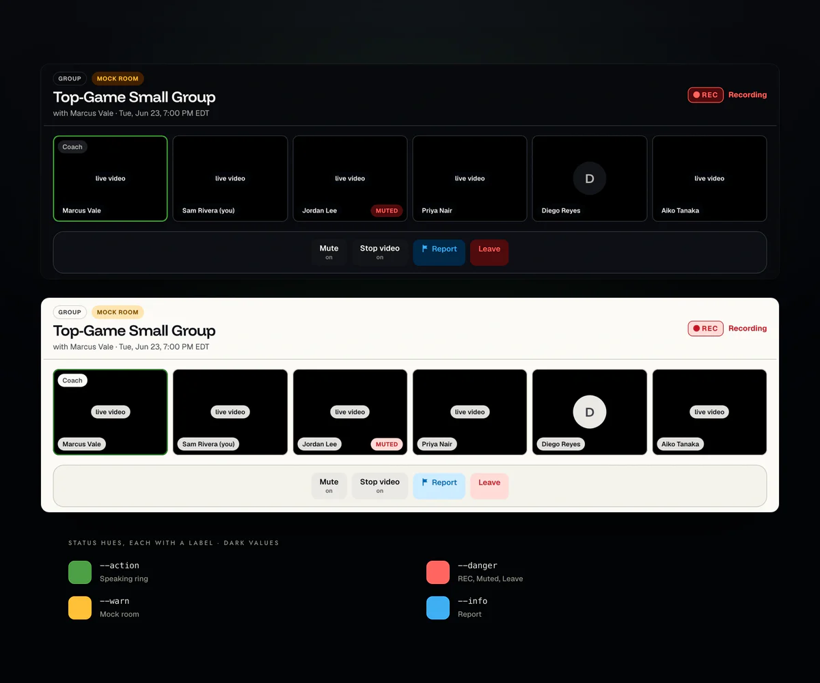Click the GROUP badge in the light panel
Image resolution: width=820 pixels, height=683 pixels.
click(70, 312)
